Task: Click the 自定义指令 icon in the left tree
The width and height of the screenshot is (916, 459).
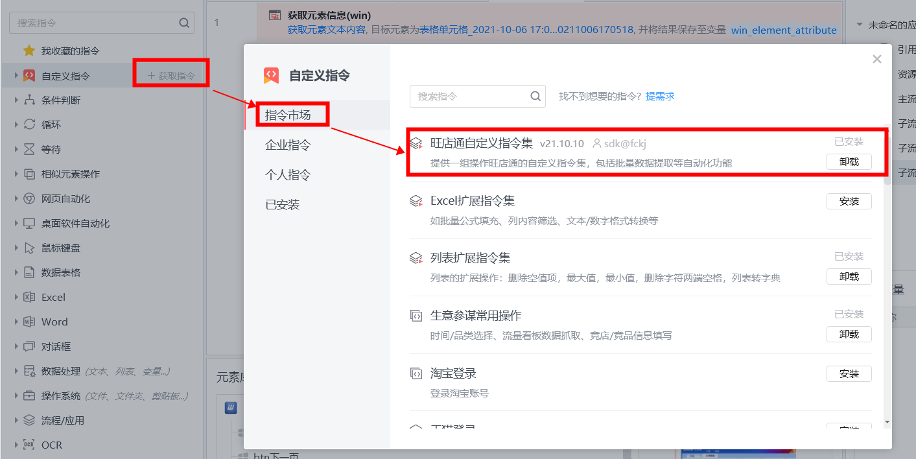Action: click(29, 76)
